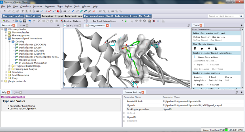The height and width of the screenshot is (132, 245).
Task: Switch to the Macromolecules toolbar tab
Action: [x=13, y=16]
